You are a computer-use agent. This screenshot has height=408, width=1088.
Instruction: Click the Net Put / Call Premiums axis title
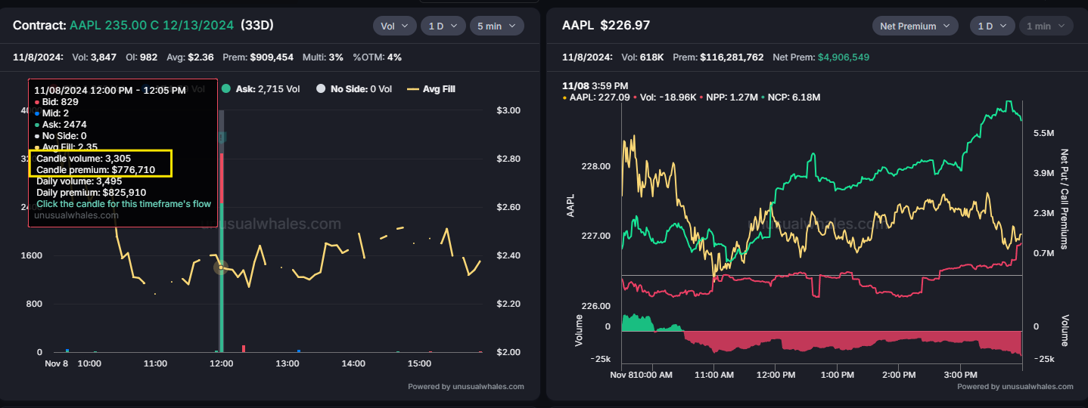pos(1065,199)
